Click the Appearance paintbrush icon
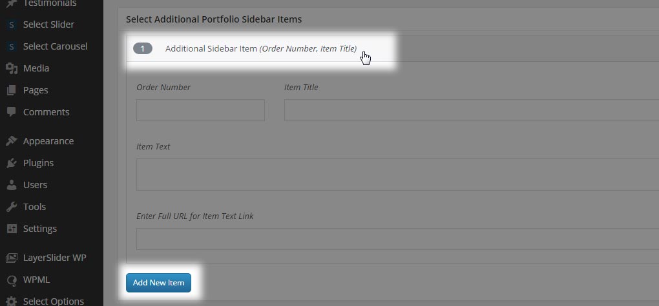The image size is (659, 306). [11, 141]
